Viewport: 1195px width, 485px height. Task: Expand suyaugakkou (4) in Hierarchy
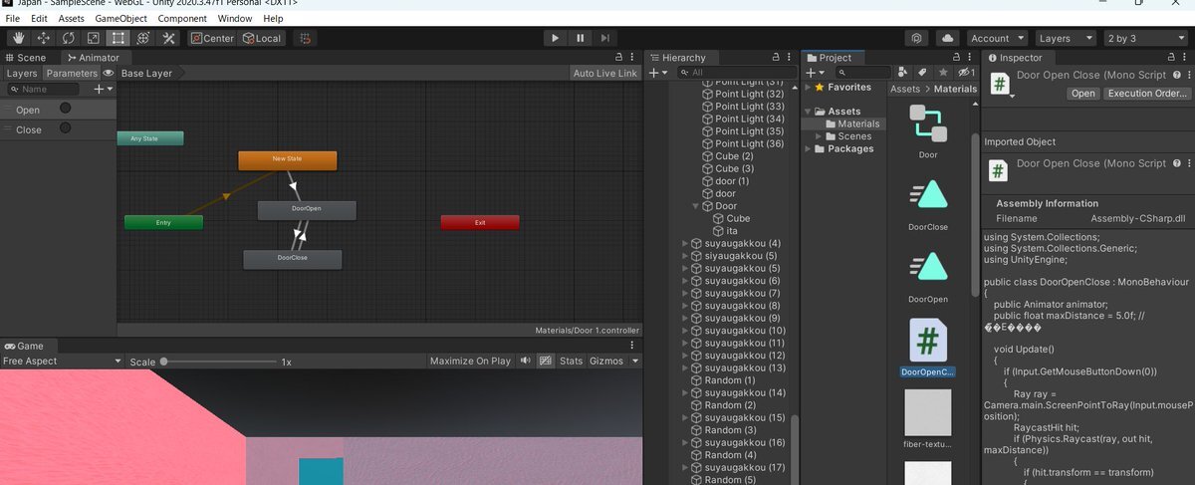click(x=684, y=243)
